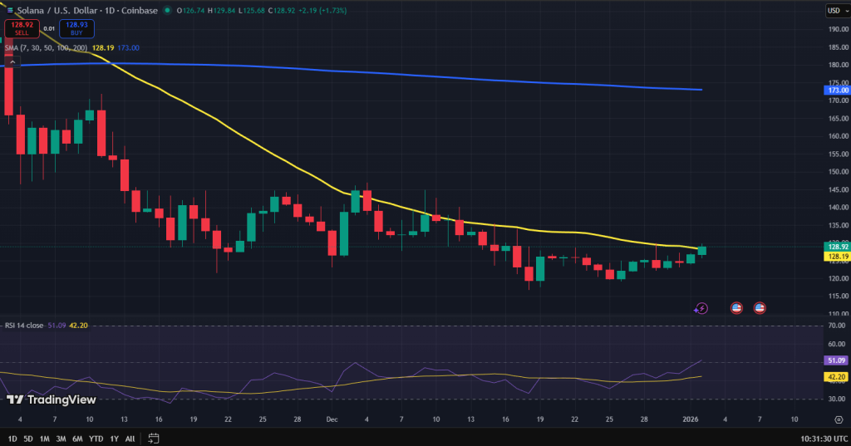Switch to the 1Y time range

[114, 439]
